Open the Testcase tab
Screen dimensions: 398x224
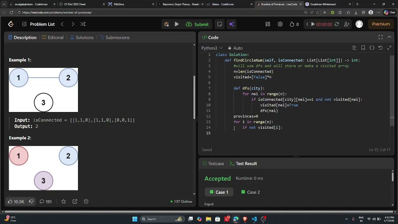[213, 164]
